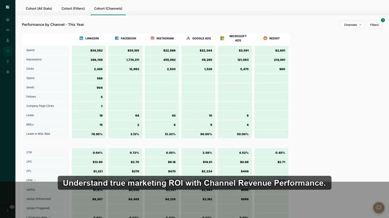Open the experiments flask icon in sidebar
Image resolution: width=389 pixels, height=218 pixels.
(x=8, y=40)
